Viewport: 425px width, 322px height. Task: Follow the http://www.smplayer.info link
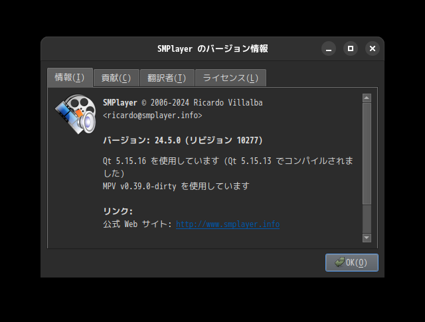[x=228, y=224]
